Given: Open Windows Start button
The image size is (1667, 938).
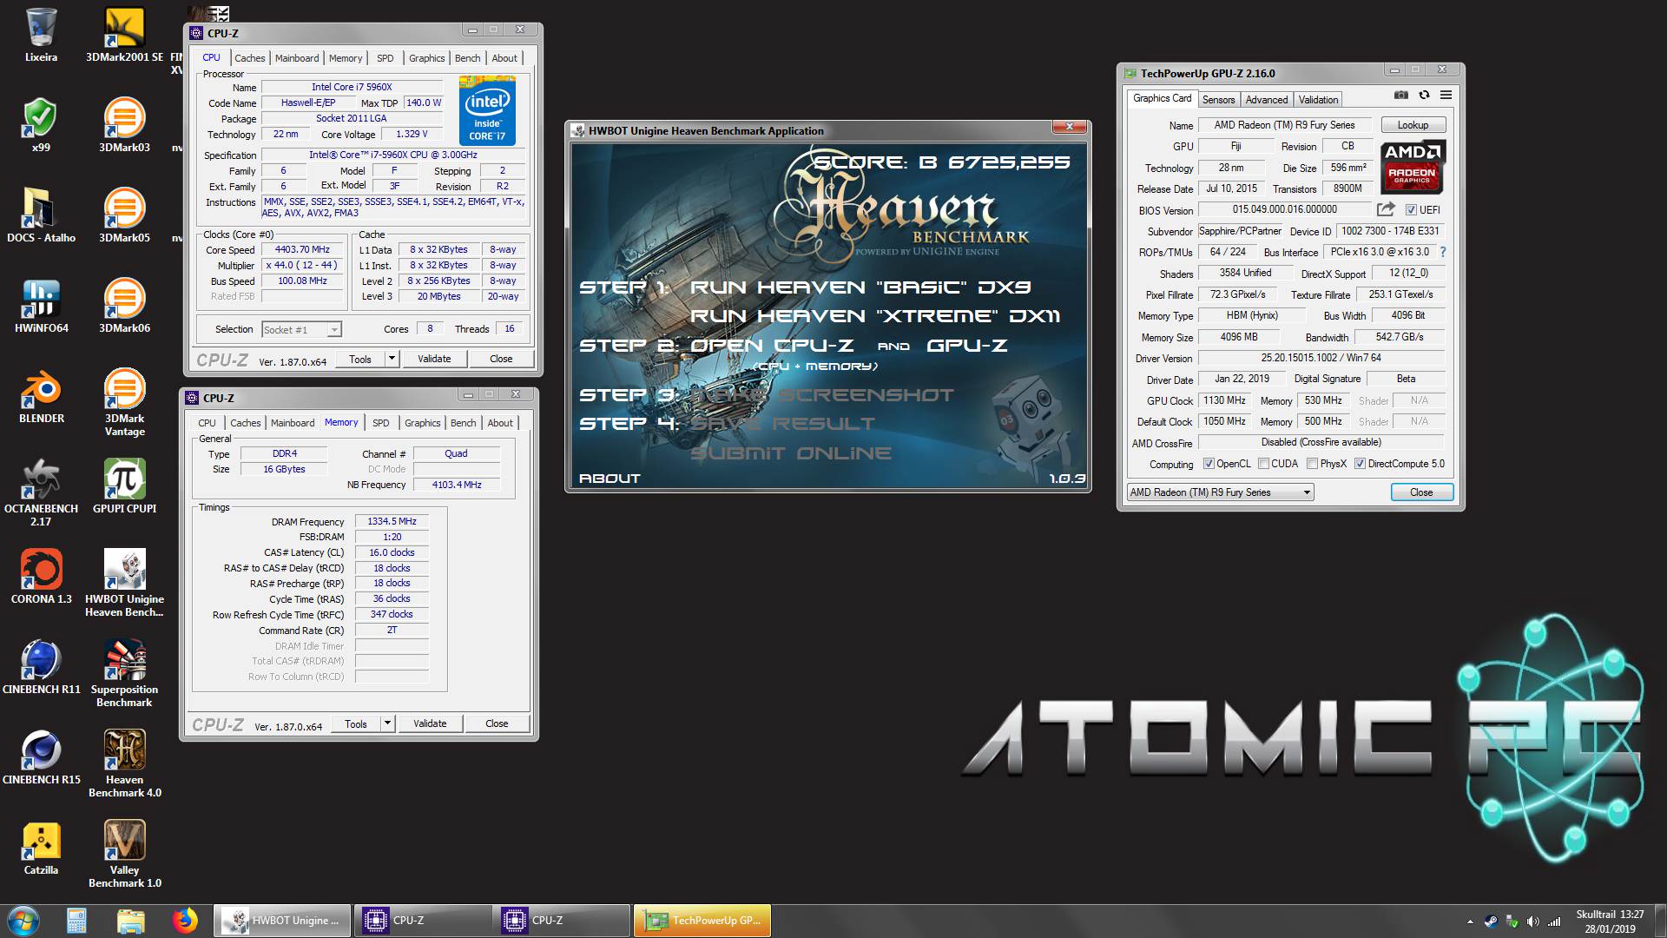Looking at the screenshot, I should tap(23, 921).
